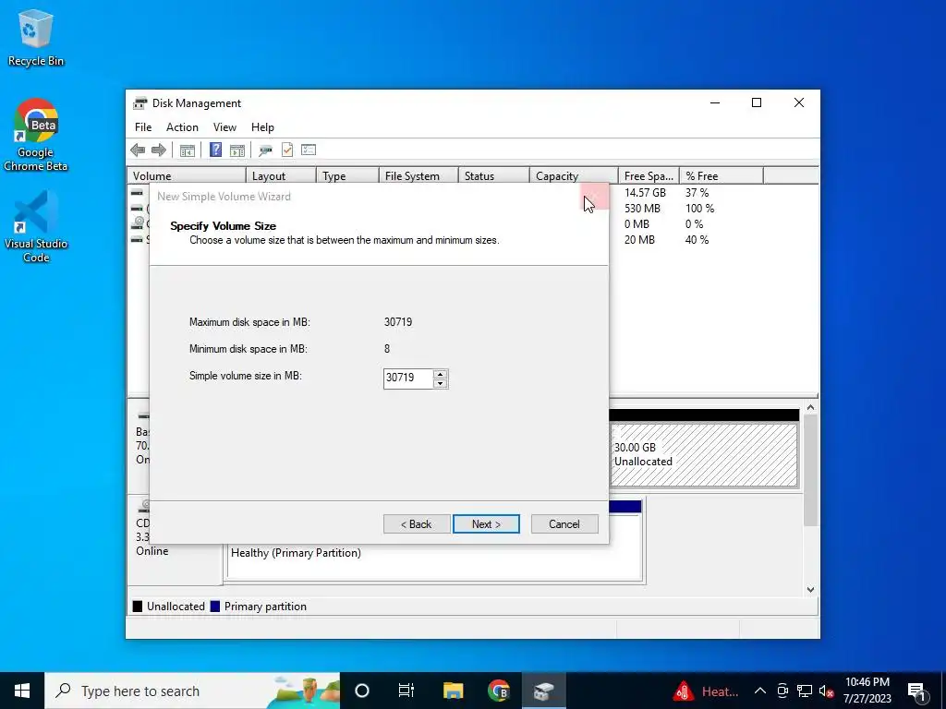Click the Disk Management title bar icon
This screenshot has height=709, width=946.
[140, 103]
